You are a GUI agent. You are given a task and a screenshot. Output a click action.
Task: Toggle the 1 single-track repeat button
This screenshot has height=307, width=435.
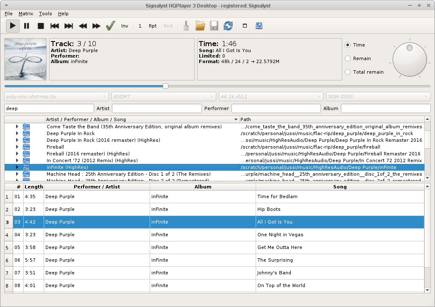[x=140, y=26]
